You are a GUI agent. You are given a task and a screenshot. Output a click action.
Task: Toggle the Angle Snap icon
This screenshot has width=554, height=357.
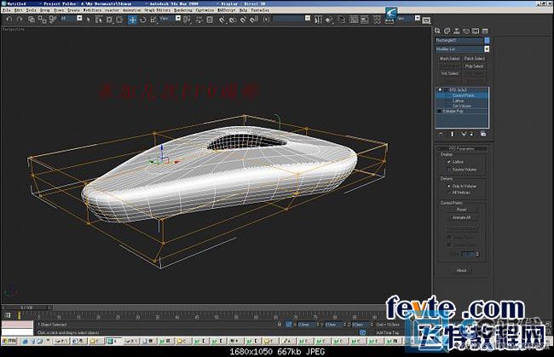(233, 20)
